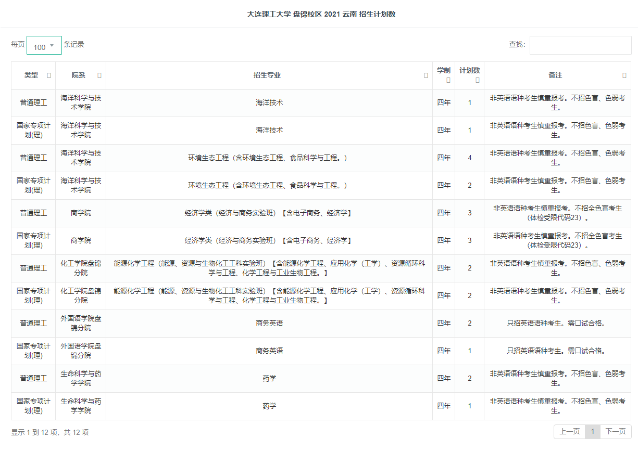Select 经济学类 major cell in the 普通理工 row
The height and width of the screenshot is (451, 638).
pos(269,213)
